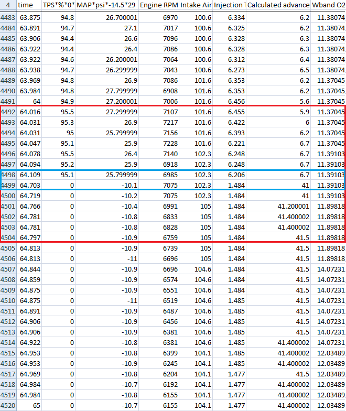Viewport: 346px width, 411px height.
Task: Select row header 4498
Action: [8, 175]
